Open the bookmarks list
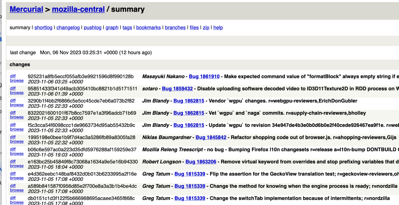399x205 pixels. point(148,28)
